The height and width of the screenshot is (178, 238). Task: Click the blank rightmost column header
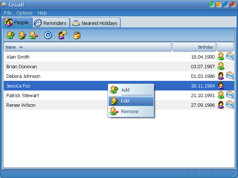click(225, 47)
